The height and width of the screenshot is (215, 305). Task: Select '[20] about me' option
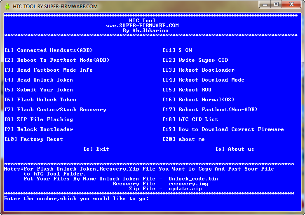point(184,139)
